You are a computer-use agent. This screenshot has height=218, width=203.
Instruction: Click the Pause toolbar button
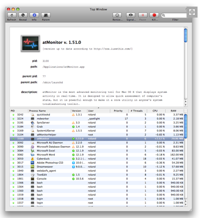[143, 15]
